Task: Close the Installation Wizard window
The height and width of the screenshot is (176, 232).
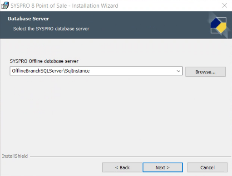Action: [x=225, y=5]
